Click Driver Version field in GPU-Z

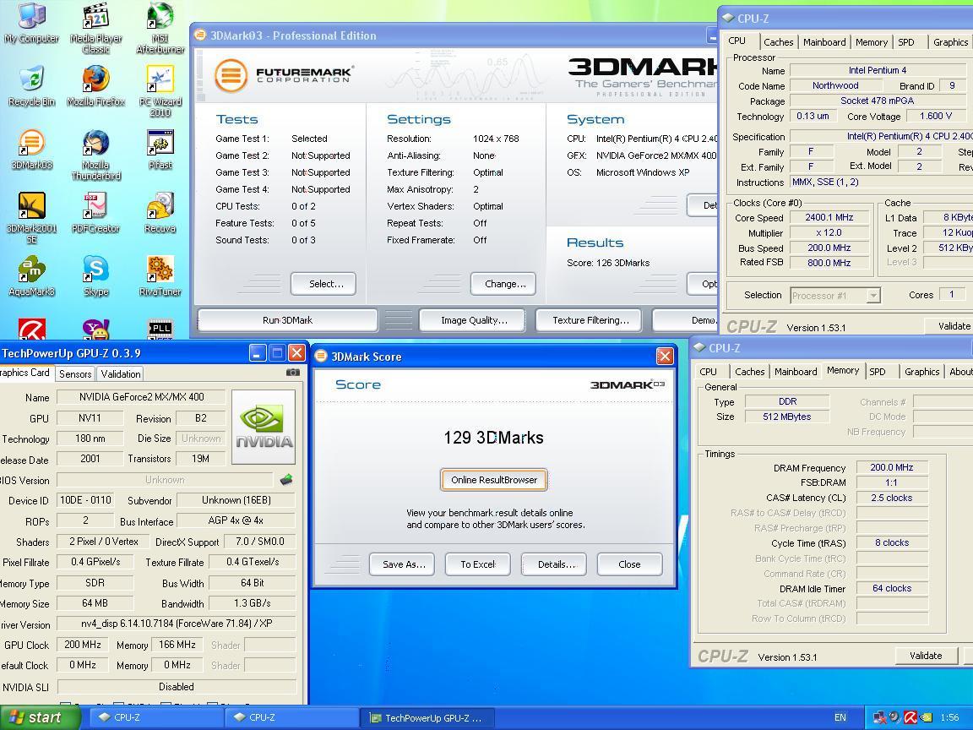[x=177, y=624]
